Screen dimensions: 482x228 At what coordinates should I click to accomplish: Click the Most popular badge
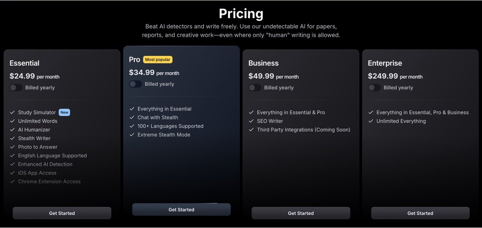[158, 60]
